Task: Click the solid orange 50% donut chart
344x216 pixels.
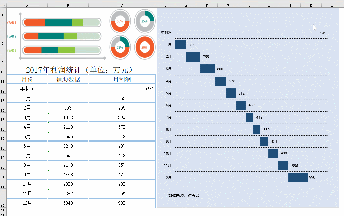Action: point(144,47)
